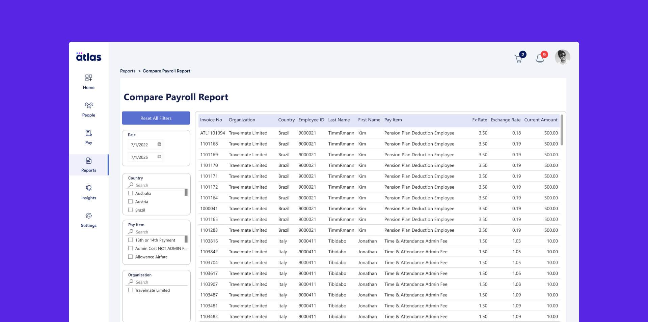Tick the Australia country checkbox
Image resolution: width=648 pixels, height=322 pixels.
(131, 193)
